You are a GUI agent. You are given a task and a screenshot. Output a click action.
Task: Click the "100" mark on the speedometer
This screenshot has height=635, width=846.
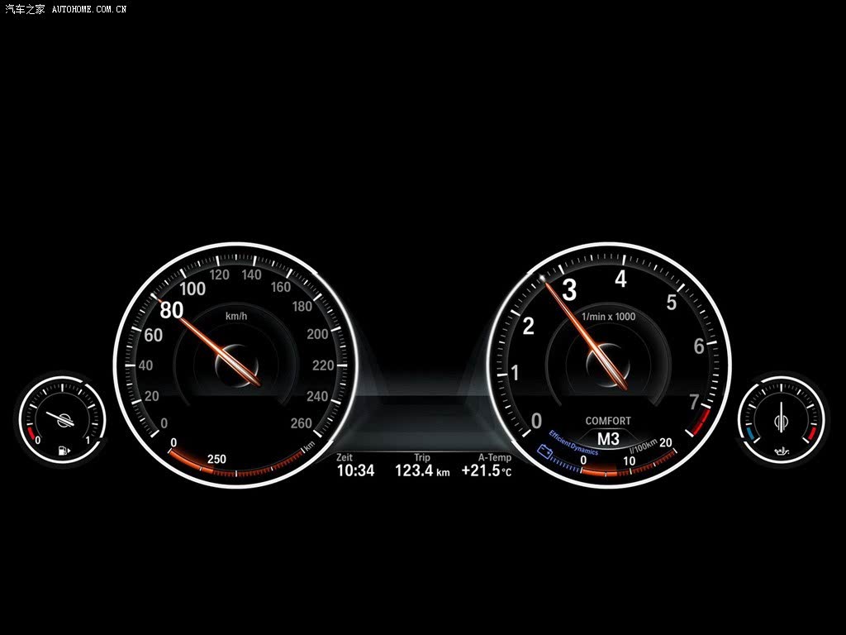pos(192,289)
